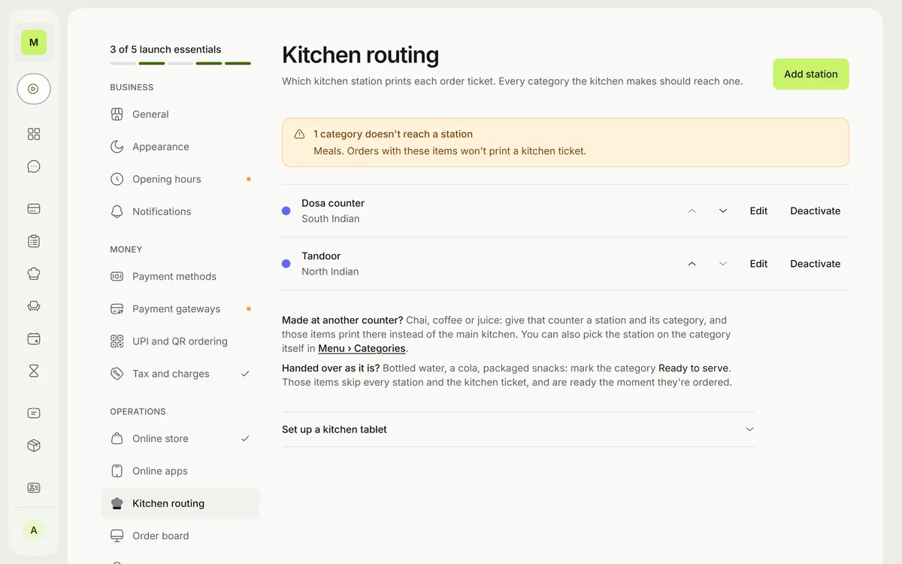Click the armchair icon in the rail
This screenshot has height=564, width=902.
click(34, 306)
